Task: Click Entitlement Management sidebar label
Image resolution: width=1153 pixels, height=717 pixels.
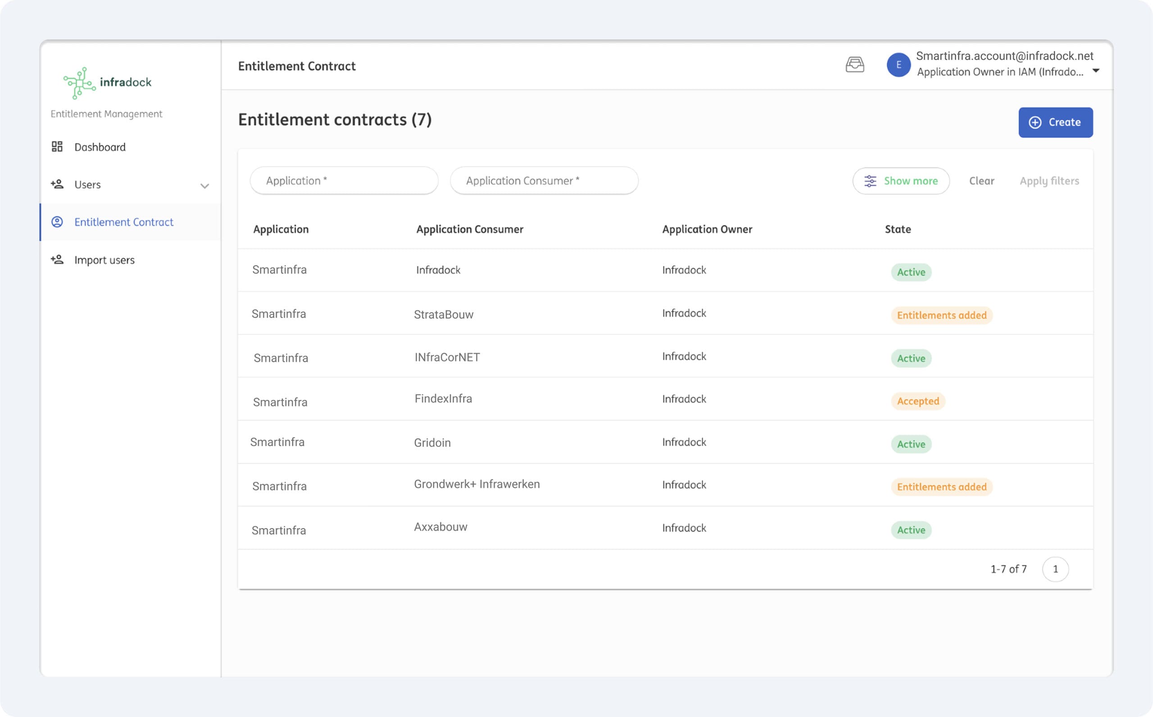Action: 106,114
